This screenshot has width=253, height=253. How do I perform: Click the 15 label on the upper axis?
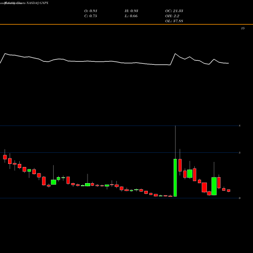(243, 28)
